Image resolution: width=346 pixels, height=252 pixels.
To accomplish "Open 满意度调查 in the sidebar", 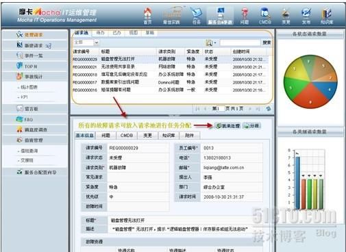I will pos(35,129).
